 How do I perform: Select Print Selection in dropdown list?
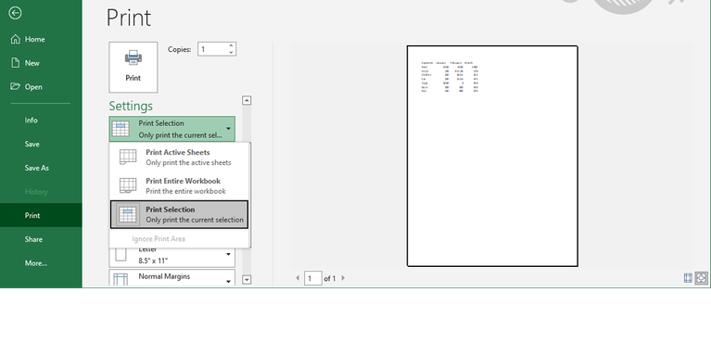click(180, 214)
